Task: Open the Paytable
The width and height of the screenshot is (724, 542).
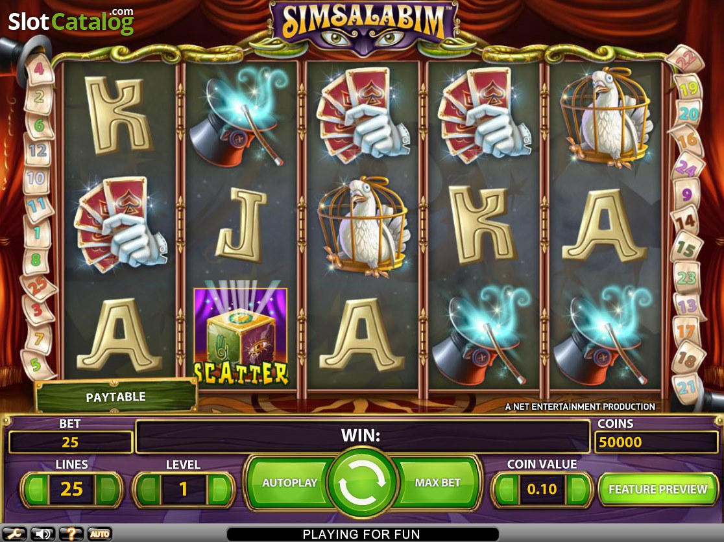Action: click(116, 396)
